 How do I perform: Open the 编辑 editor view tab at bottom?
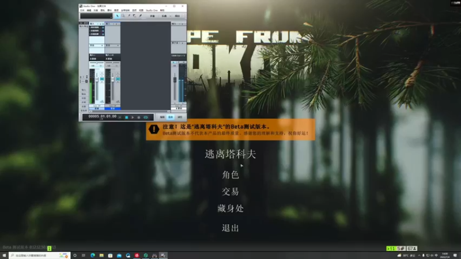[x=163, y=117]
